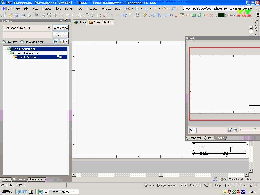260x195 pixels.
Task: Open the document address bar dropdown
Action: click(x=251, y=9)
